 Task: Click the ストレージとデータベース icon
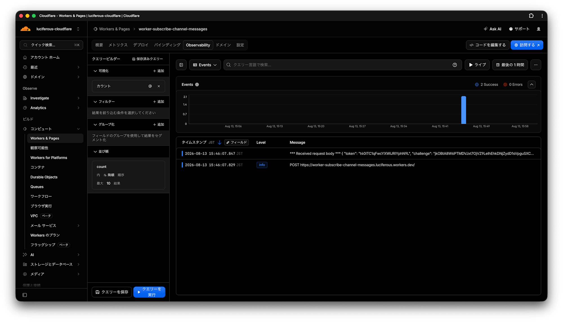[x=25, y=264]
